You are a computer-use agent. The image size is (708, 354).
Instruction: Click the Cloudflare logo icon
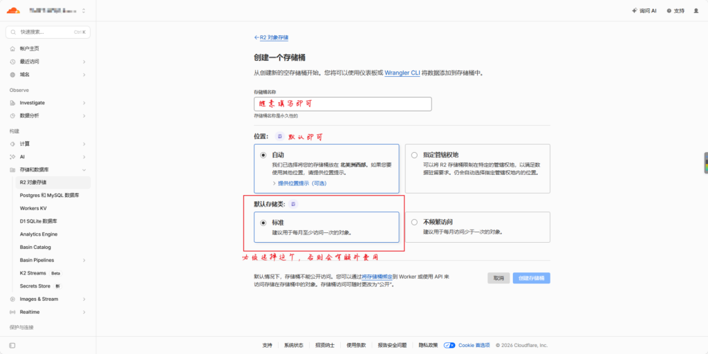14,10
